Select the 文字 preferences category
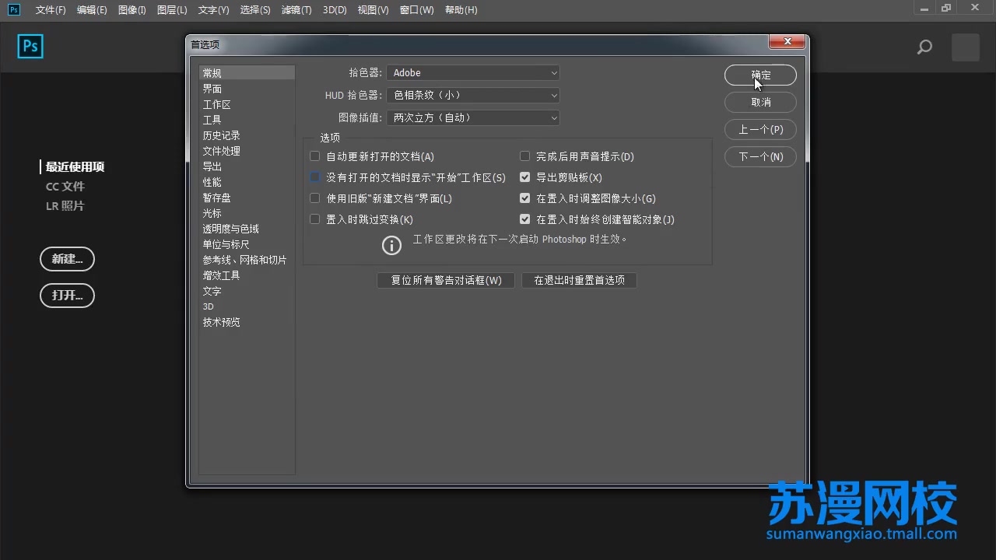996x560 pixels. click(x=212, y=291)
